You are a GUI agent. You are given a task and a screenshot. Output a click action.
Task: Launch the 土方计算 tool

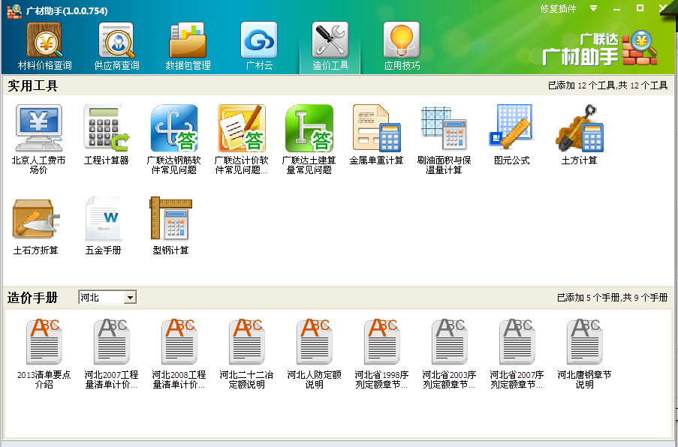[580, 135]
